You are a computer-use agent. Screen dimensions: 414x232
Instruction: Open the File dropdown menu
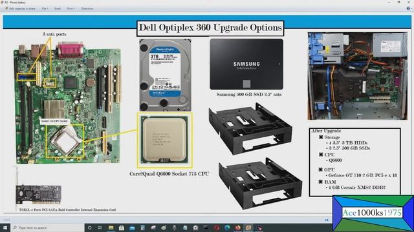[45, 8]
